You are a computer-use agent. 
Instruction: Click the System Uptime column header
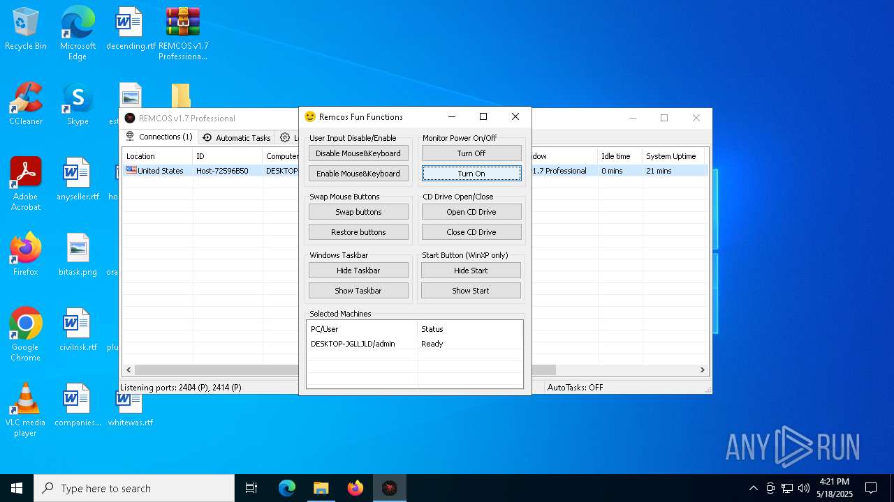coord(674,156)
